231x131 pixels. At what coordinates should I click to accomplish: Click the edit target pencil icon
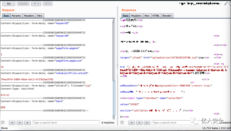tap(226, 3)
